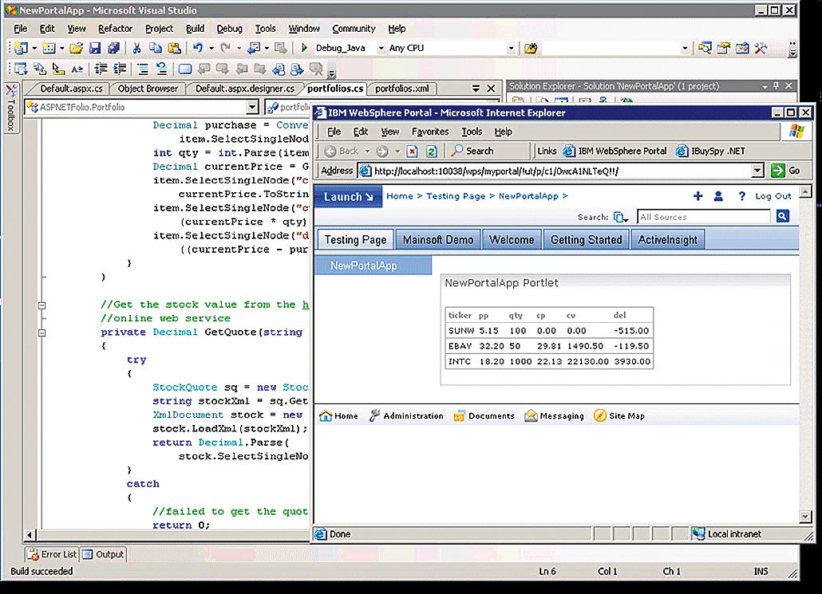Select the Mainsoft Demo portal tab
Viewport: 822px width, 594px height.
click(437, 239)
